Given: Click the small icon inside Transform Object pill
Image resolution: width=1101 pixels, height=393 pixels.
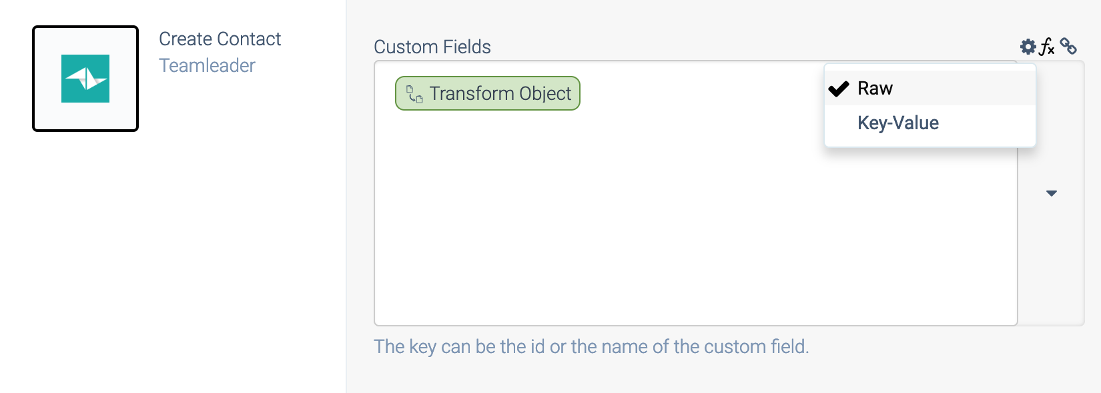Looking at the screenshot, I should (414, 94).
